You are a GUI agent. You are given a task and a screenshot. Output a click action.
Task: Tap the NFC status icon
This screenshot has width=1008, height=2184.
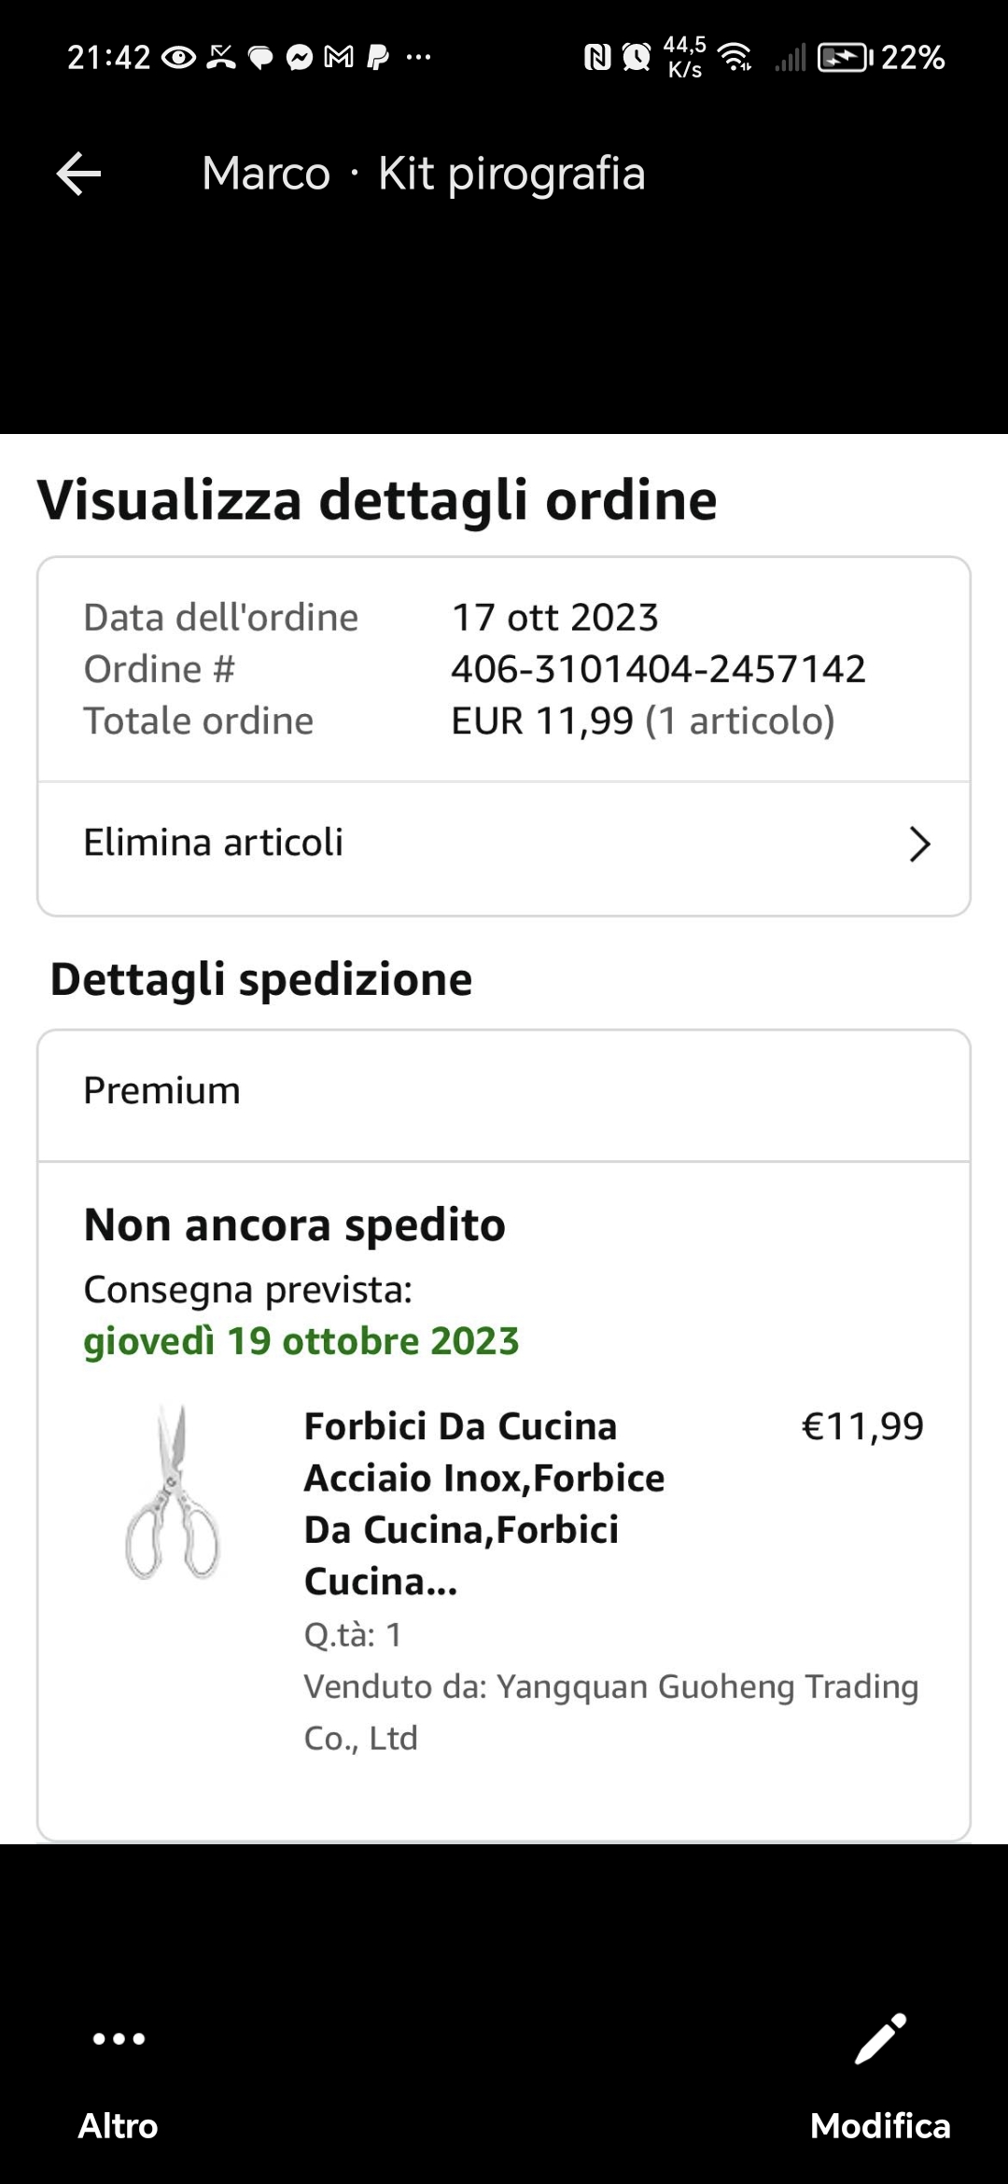596,58
